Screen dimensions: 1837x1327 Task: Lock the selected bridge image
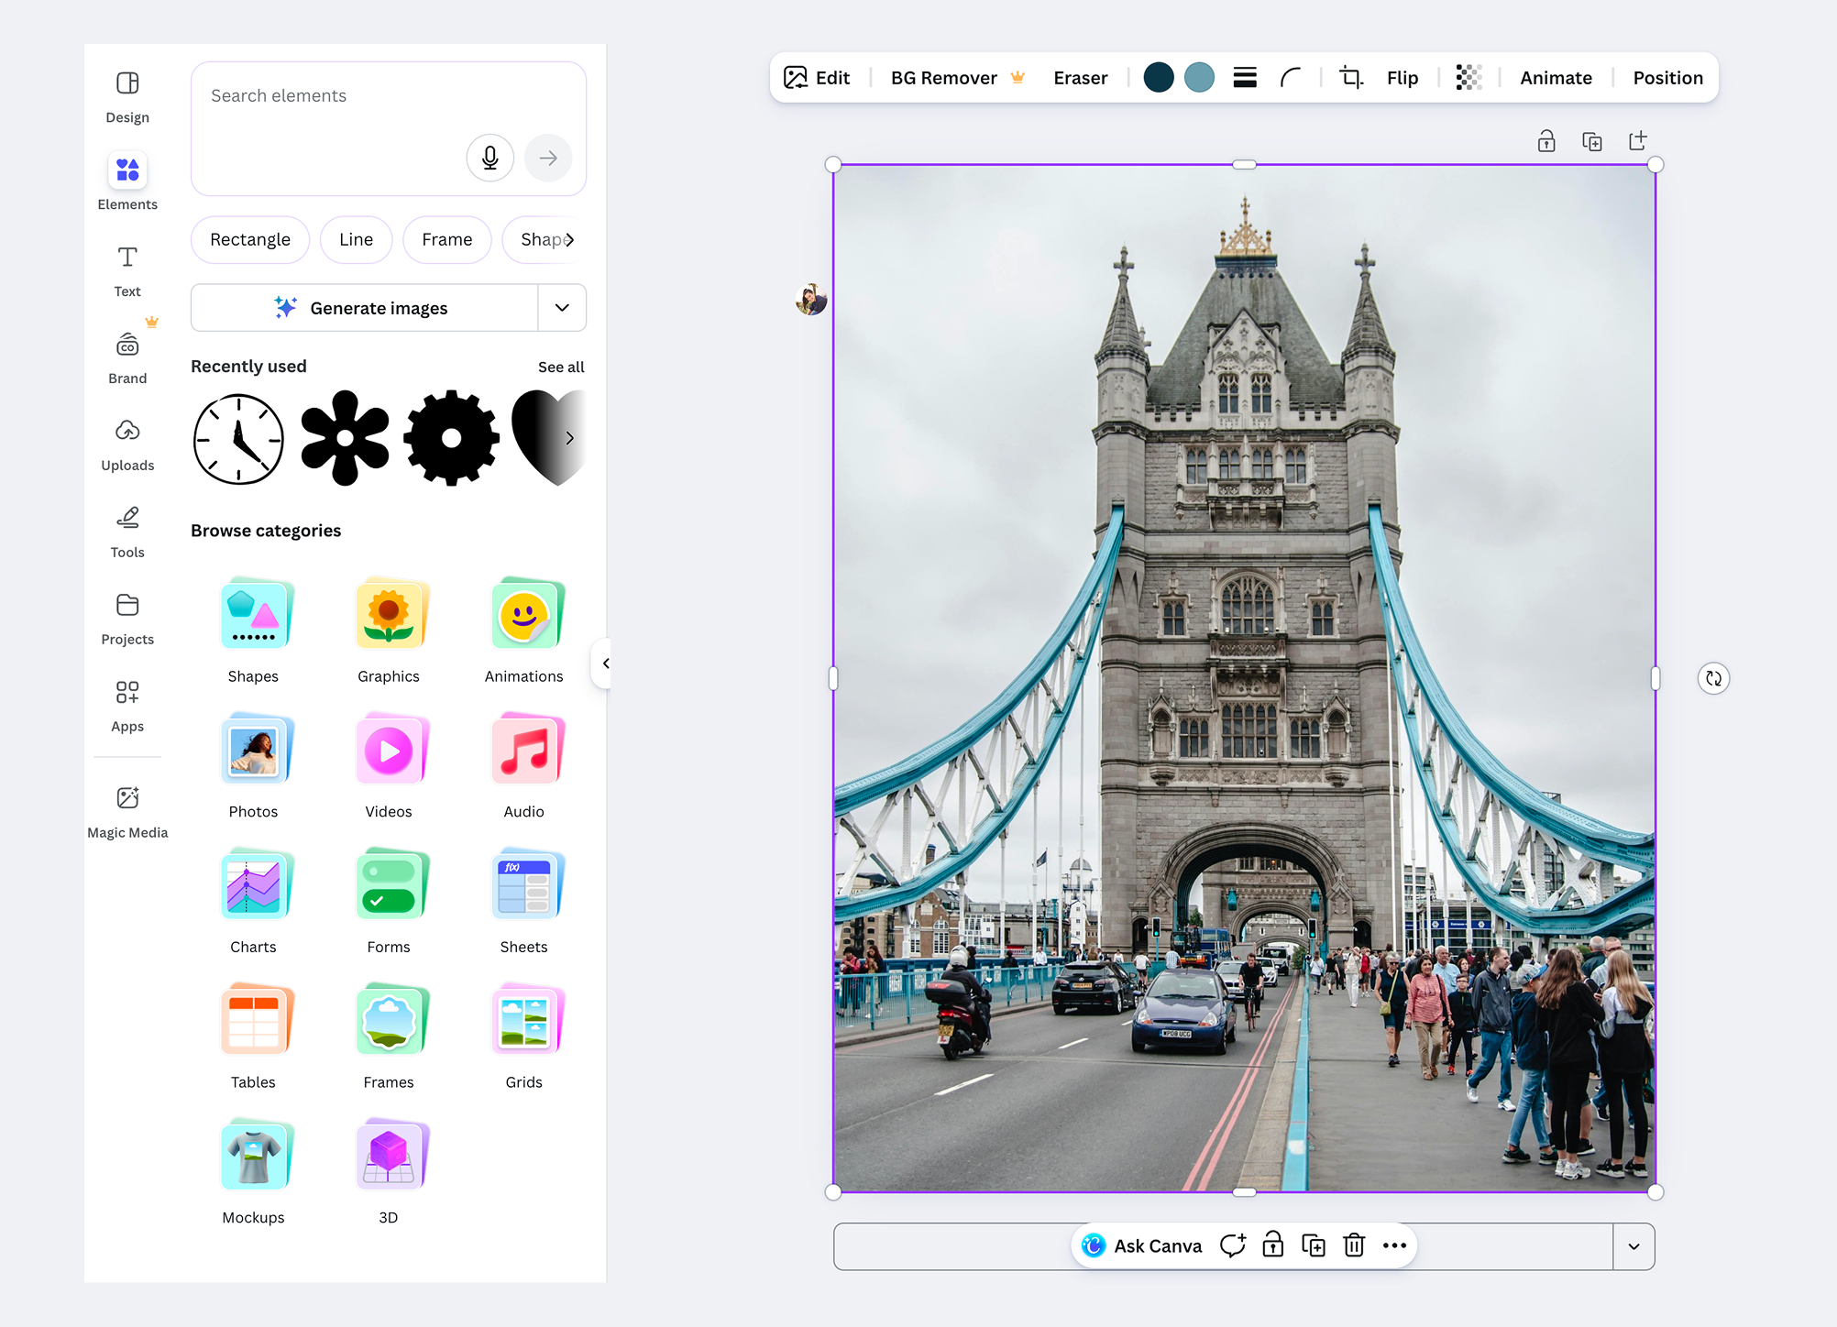1546,140
